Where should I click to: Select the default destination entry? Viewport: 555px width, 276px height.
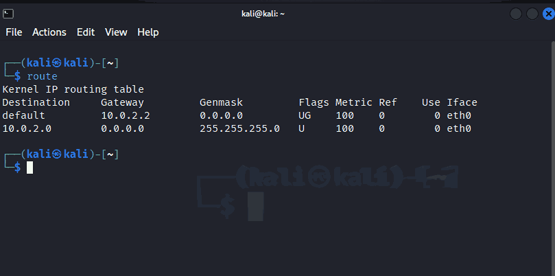23,115
